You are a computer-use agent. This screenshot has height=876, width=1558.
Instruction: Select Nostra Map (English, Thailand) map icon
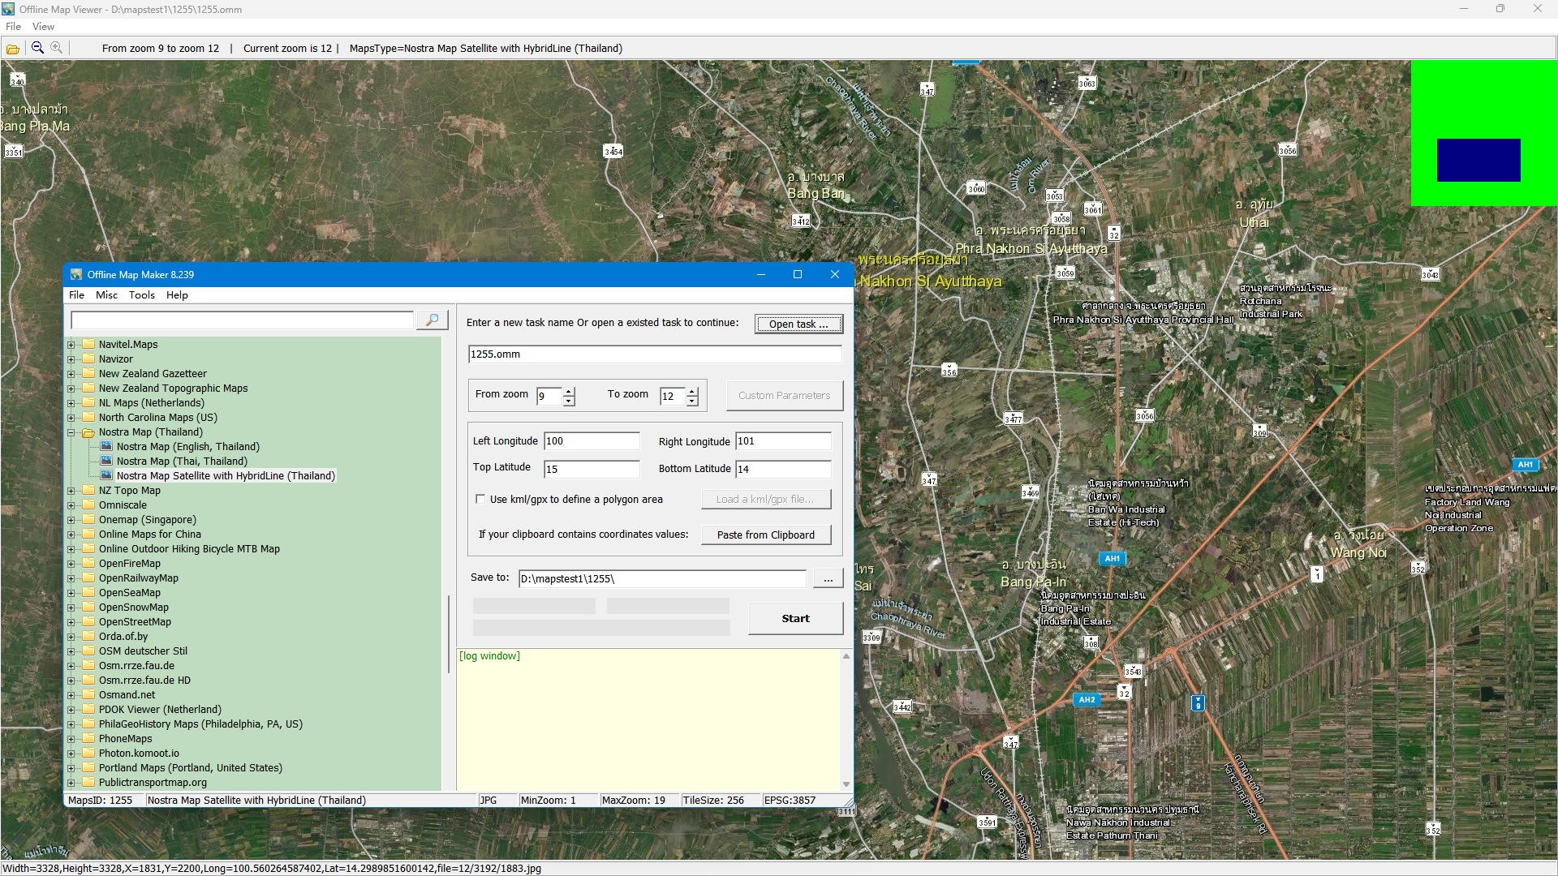pyautogui.click(x=106, y=446)
